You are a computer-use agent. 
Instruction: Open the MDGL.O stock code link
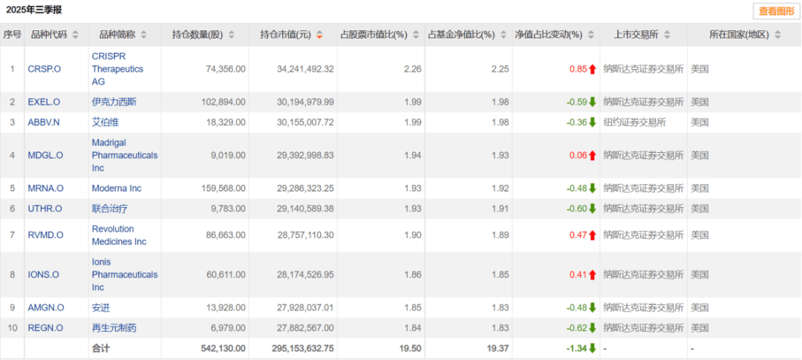[45, 155]
